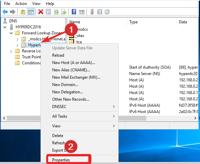Screen dimensions: 200x164
Task: Select the Name Server (NS) record
Action: pyautogui.click(x=145, y=74)
